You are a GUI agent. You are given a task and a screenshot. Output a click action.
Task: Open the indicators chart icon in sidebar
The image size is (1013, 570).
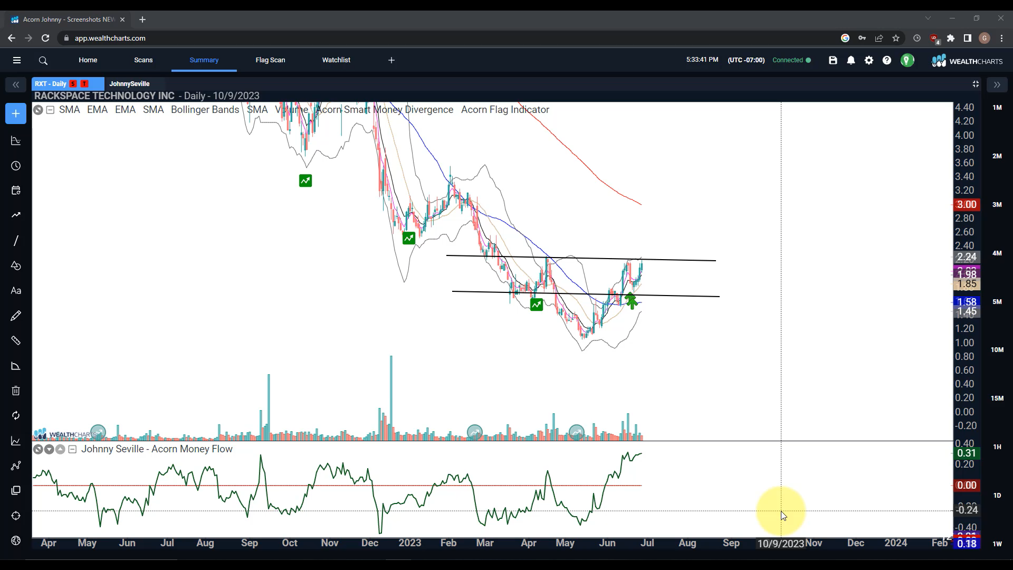point(16,141)
